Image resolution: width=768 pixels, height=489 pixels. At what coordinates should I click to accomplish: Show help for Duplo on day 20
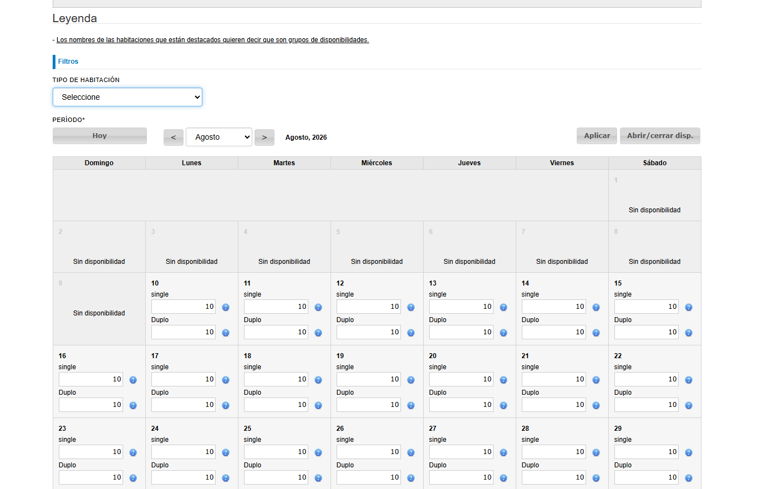[x=503, y=405]
